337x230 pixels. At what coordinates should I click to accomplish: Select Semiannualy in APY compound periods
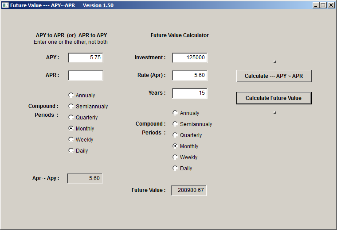(71, 106)
